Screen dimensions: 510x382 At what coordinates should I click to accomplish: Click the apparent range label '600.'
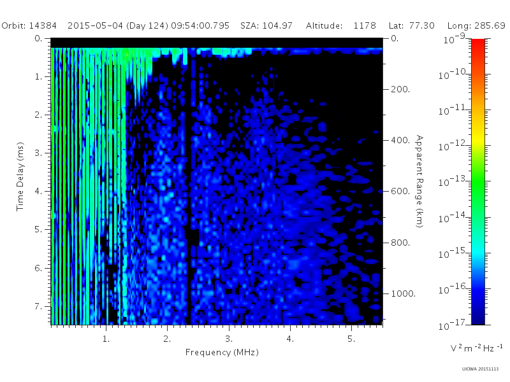pos(400,191)
